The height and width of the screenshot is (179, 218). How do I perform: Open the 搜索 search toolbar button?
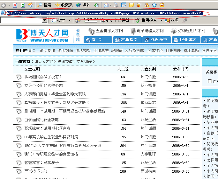click(44, 5)
